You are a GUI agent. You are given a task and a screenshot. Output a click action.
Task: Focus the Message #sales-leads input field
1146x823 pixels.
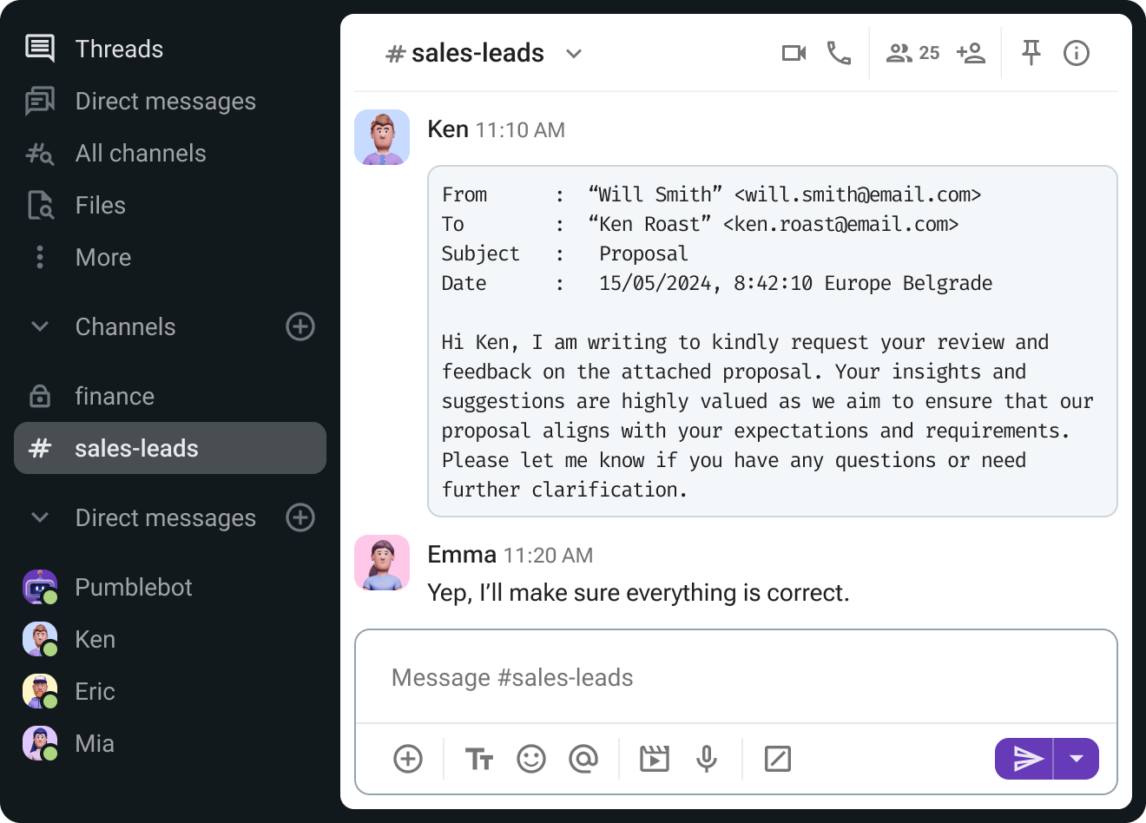[x=736, y=677]
